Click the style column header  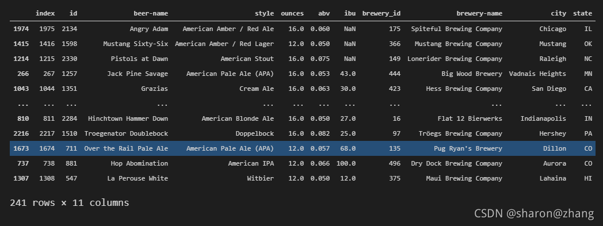264,13
